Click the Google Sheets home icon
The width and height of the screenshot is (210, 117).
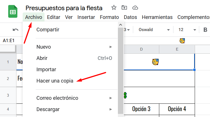coord(13,11)
